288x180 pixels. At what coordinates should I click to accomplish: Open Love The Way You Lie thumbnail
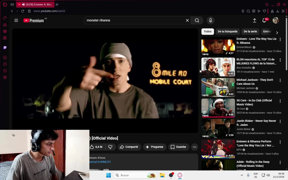(218, 46)
